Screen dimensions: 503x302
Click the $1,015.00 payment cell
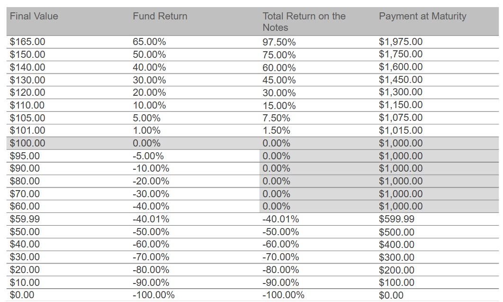pyautogui.click(x=401, y=130)
